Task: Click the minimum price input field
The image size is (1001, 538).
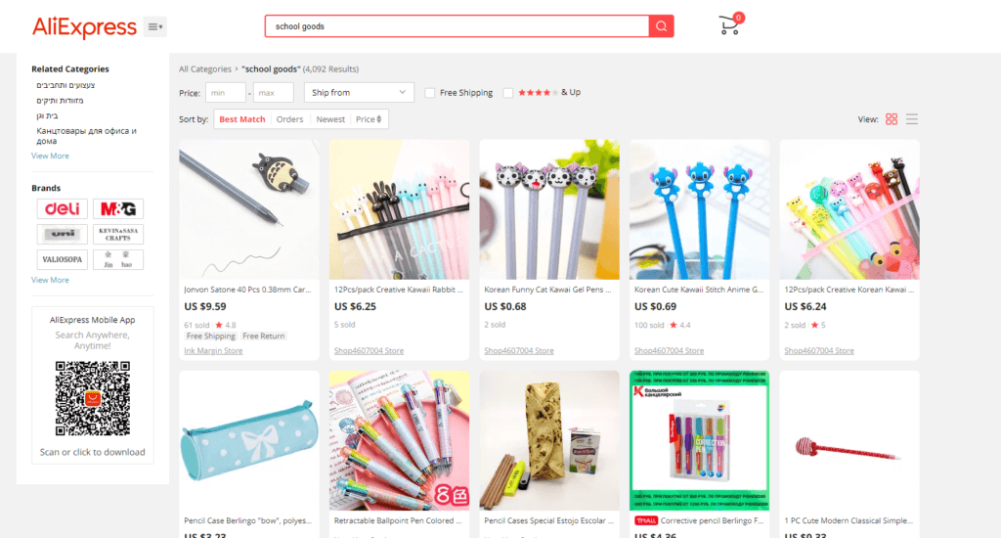Action: pos(226,93)
